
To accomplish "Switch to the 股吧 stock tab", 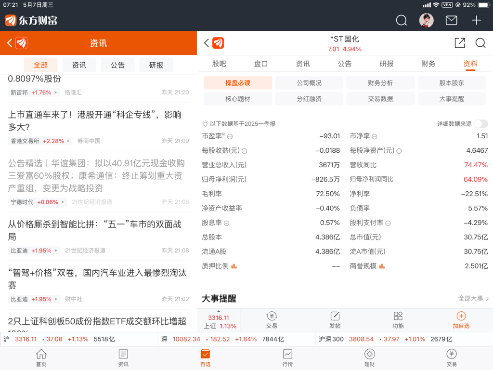I will 219,64.
